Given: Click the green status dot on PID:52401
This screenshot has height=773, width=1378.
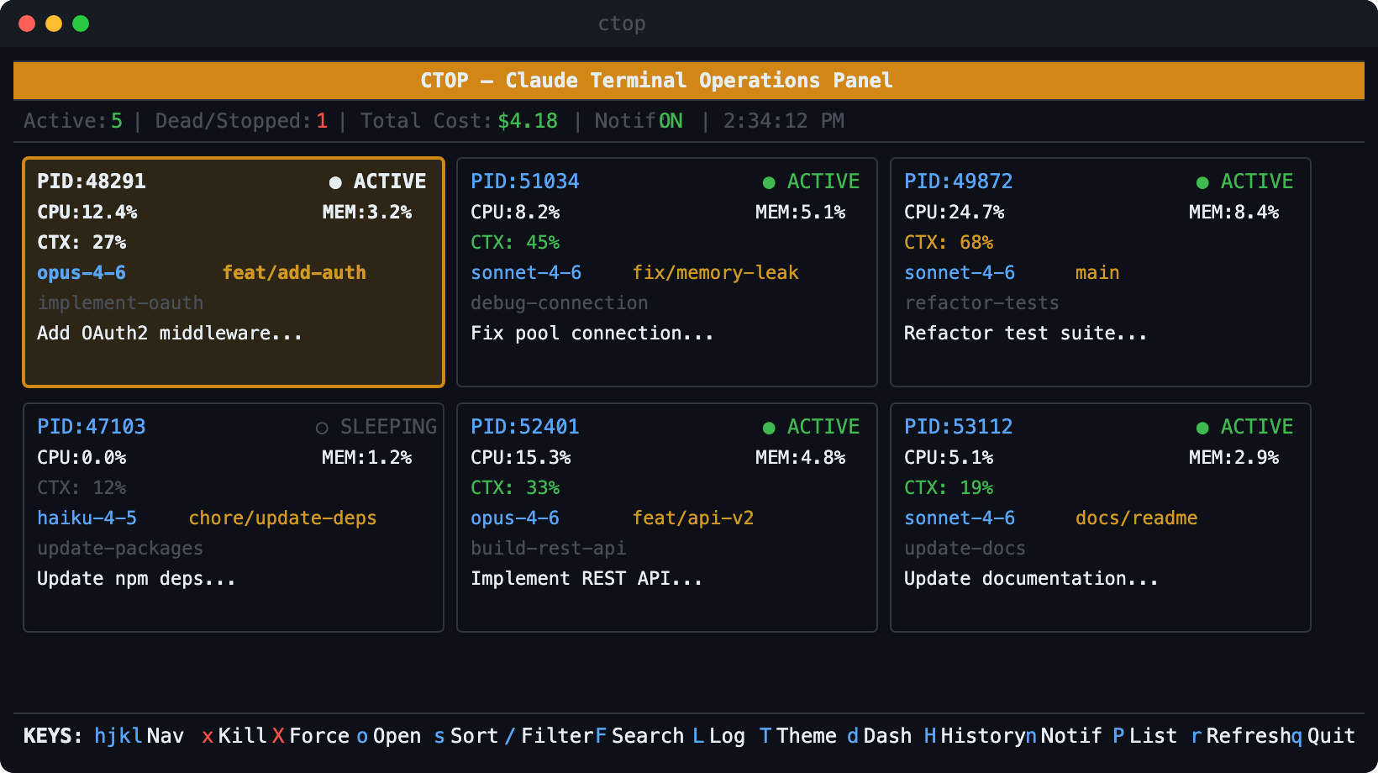Looking at the screenshot, I should [769, 428].
